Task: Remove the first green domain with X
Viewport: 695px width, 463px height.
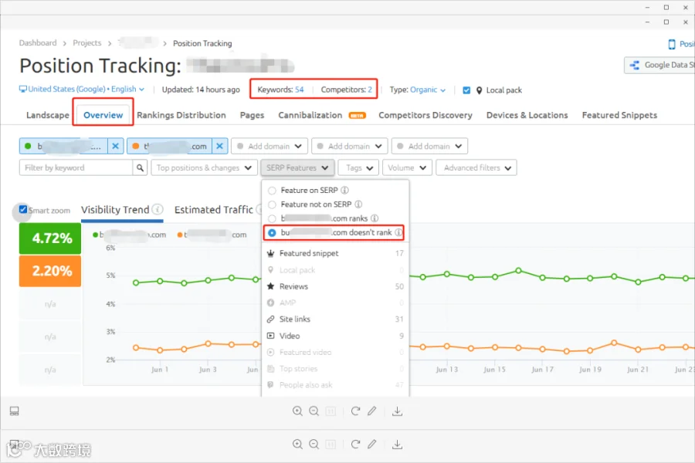Action: pyautogui.click(x=115, y=146)
